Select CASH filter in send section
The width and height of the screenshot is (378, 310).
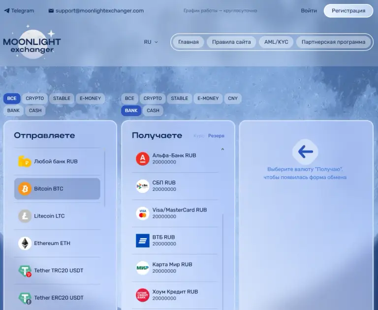pos(35,110)
